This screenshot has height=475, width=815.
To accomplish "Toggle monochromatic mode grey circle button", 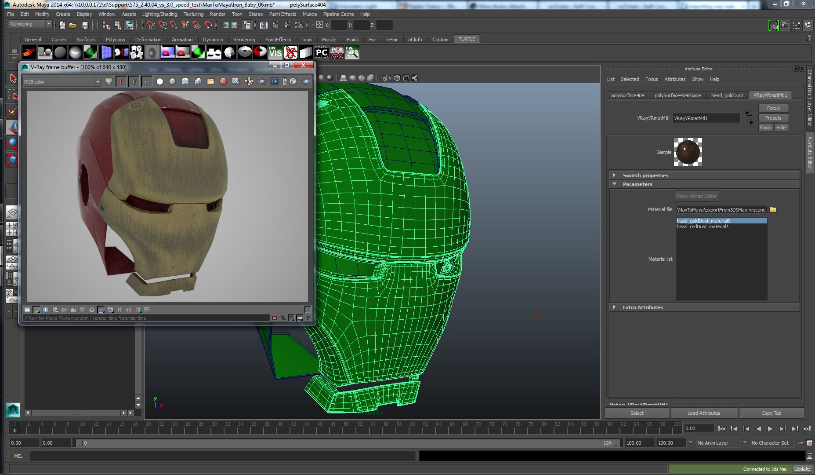I will [173, 82].
